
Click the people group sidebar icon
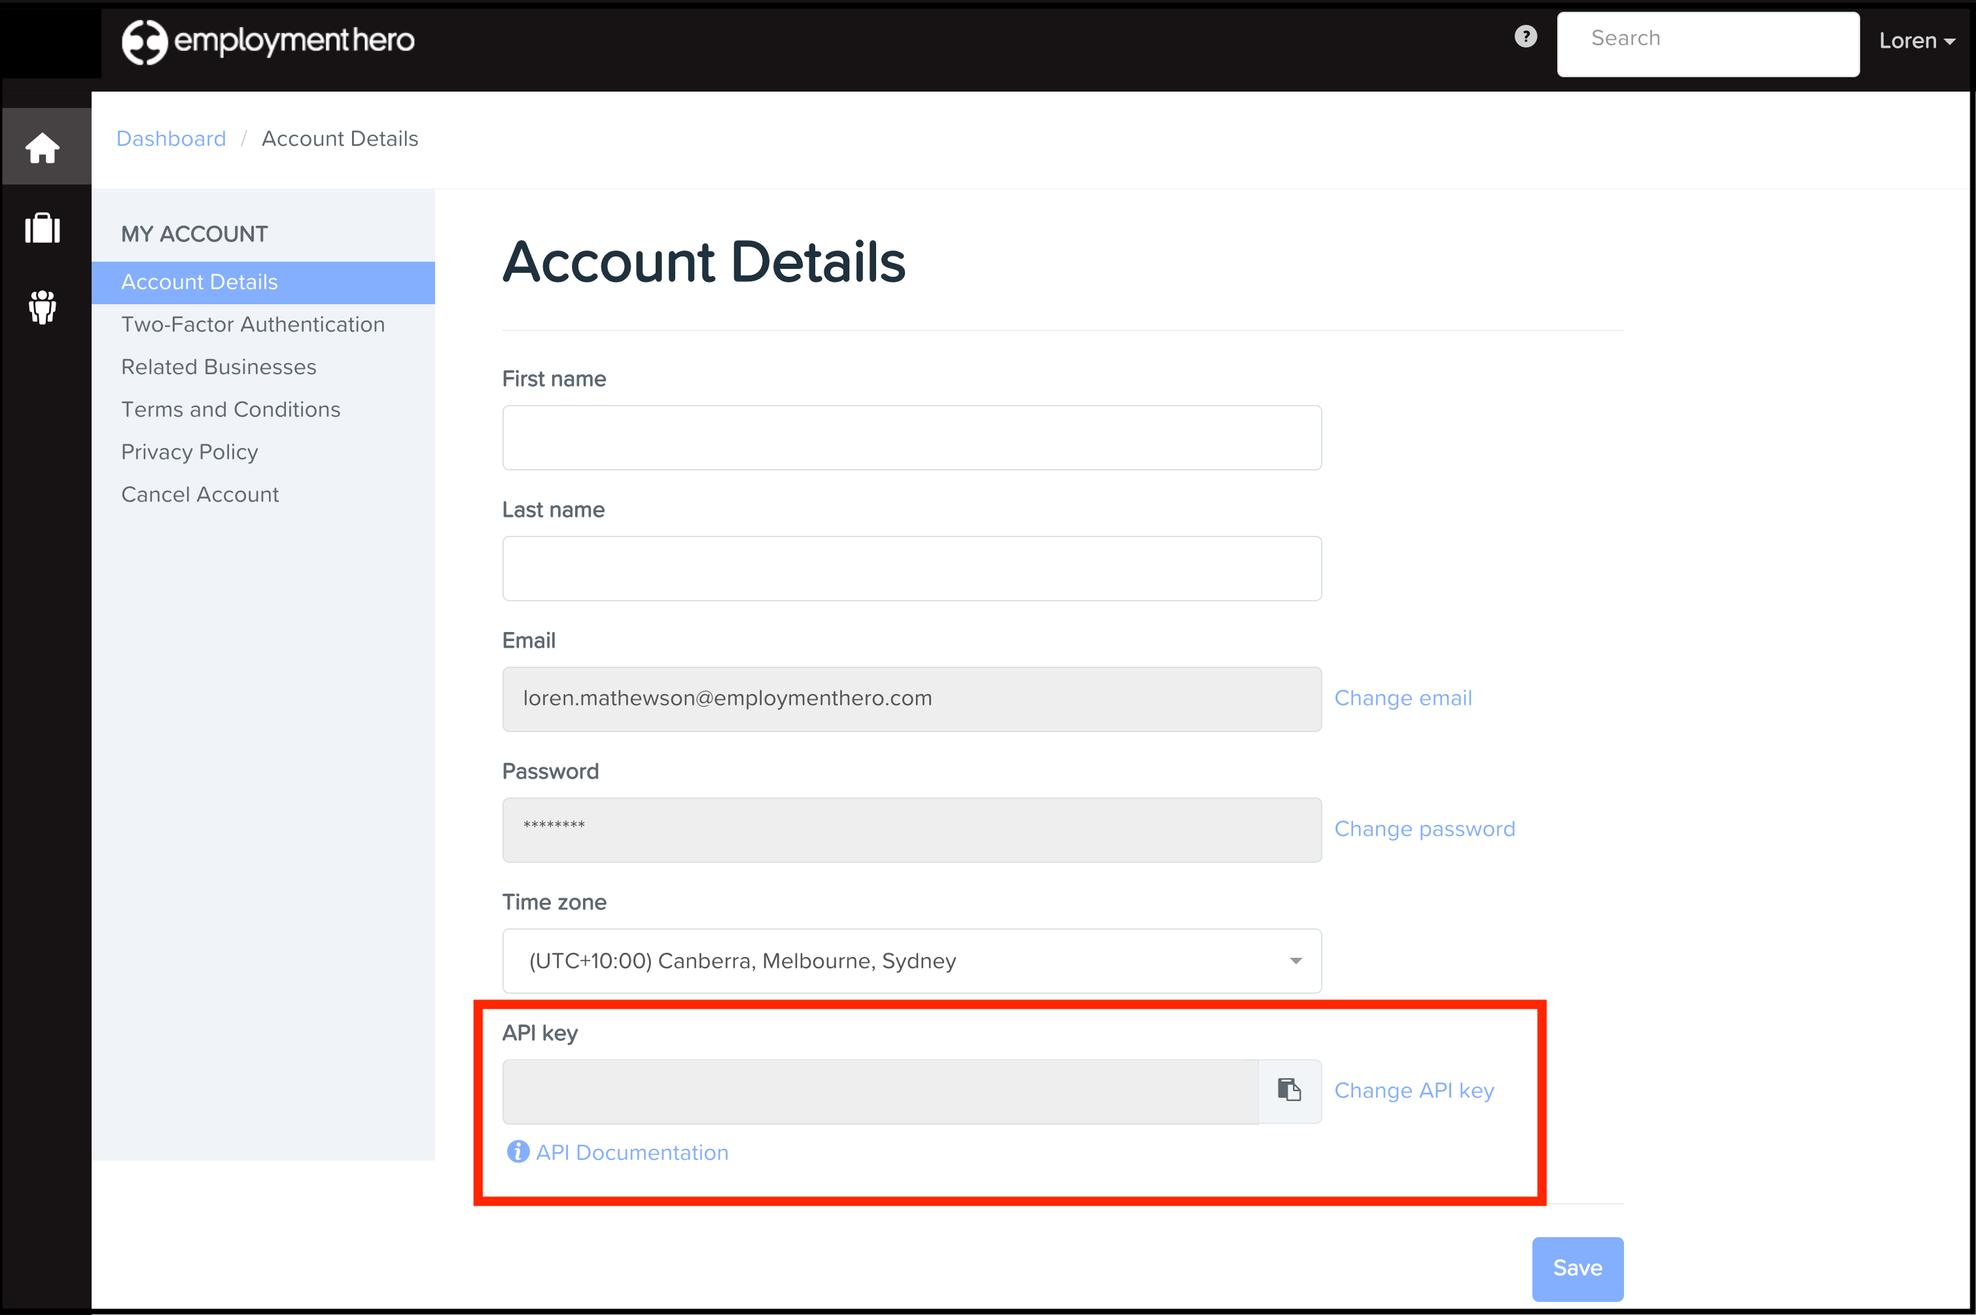[x=43, y=307]
